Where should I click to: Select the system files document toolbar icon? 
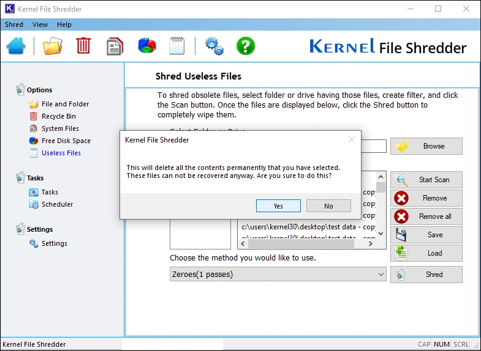115,46
